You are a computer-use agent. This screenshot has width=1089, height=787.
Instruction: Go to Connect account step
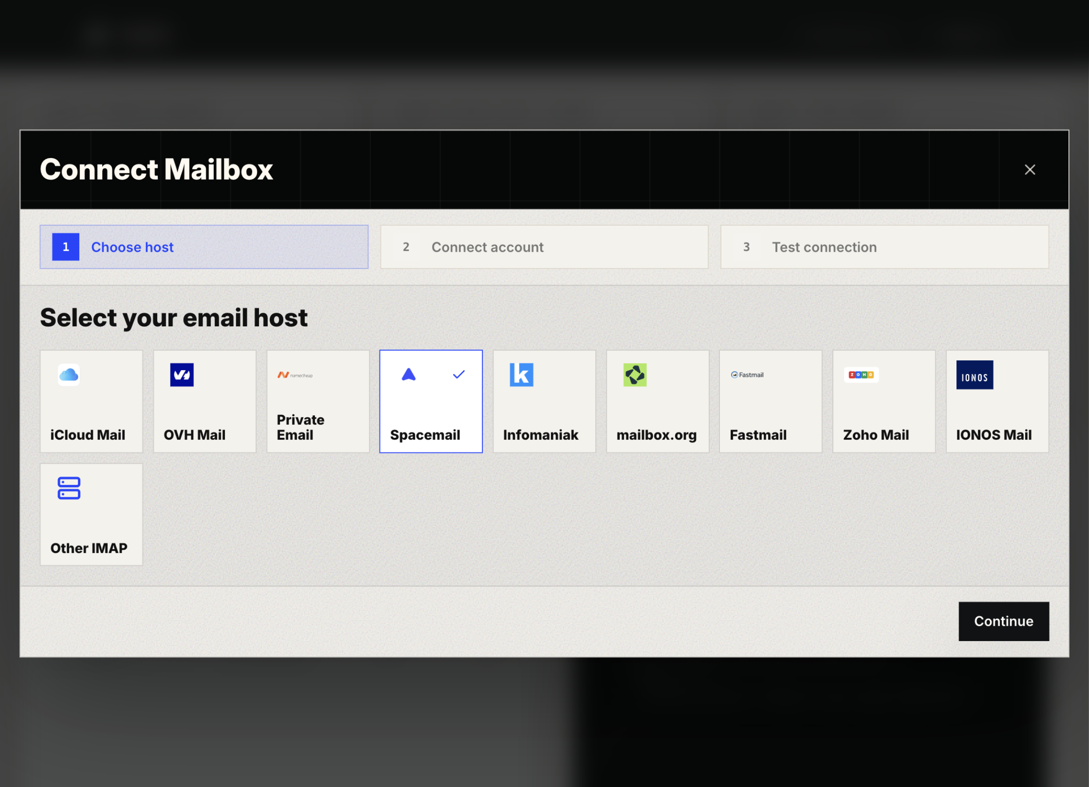544,247
